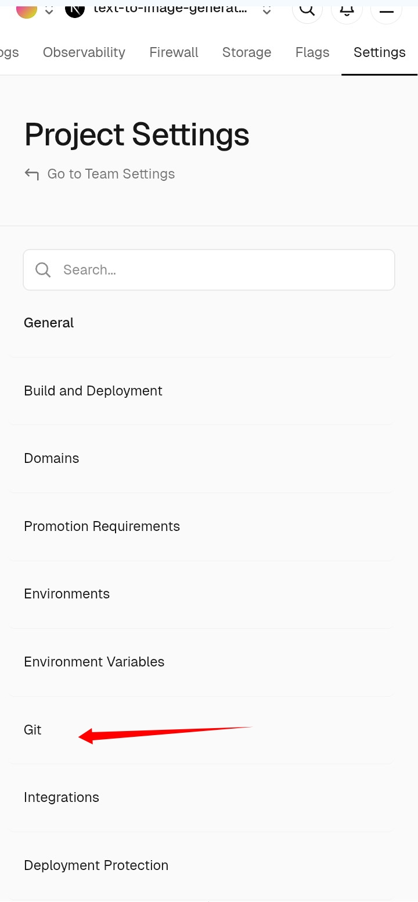The image size is (418, 902).
Task: Select the Git settings item
Action: tap(33, 730)
